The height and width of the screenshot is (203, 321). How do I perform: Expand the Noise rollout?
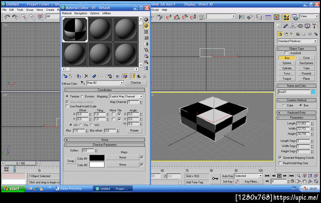[105, 139]
